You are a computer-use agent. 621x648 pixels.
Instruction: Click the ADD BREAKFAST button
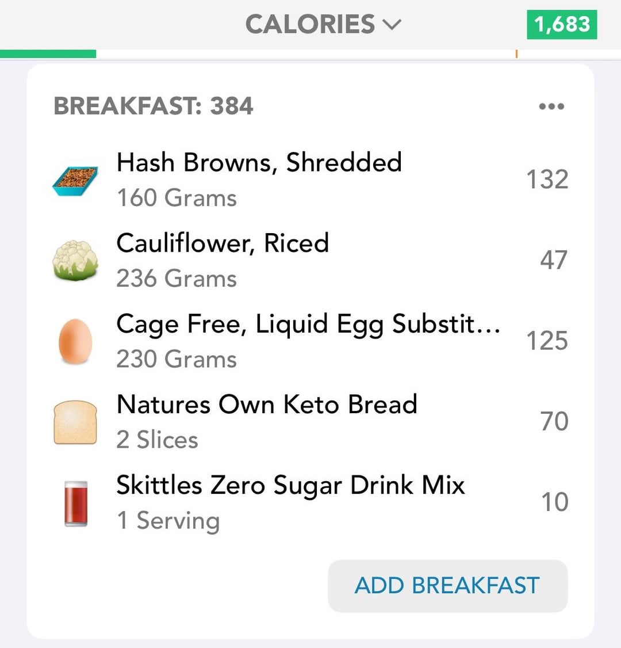(447, 586)
